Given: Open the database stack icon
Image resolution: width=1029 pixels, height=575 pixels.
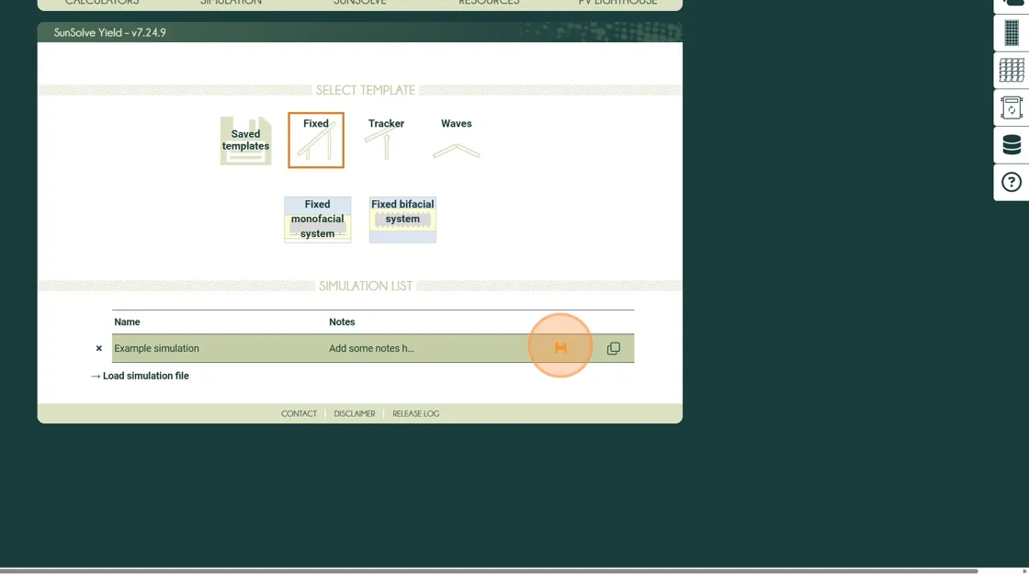Looking at the screenshot, I should tap(1011, 145).
